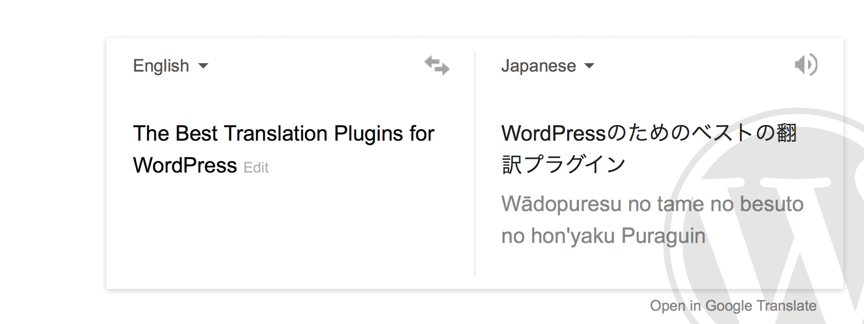Select the left-pointing arrow of the swap icon
This screenshot has height=324, width=864.
(432, 60)
